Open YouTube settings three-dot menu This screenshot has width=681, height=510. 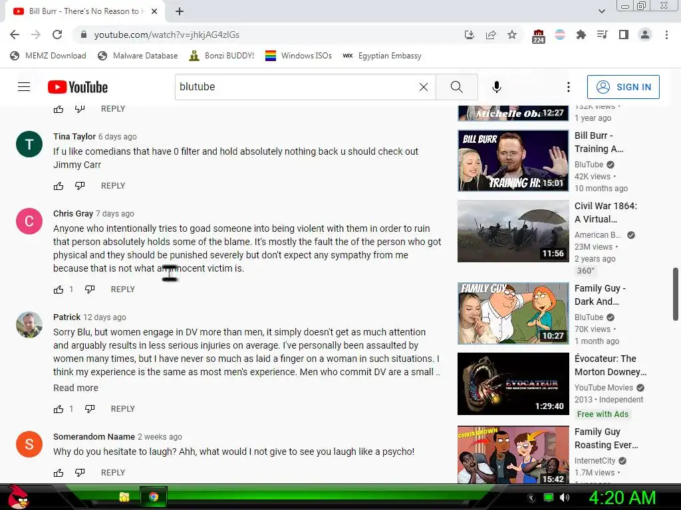click(568, 87)
